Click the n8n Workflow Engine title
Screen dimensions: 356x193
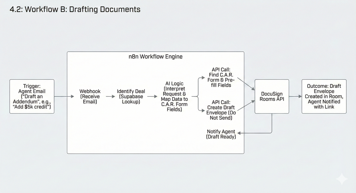(156, 57)
